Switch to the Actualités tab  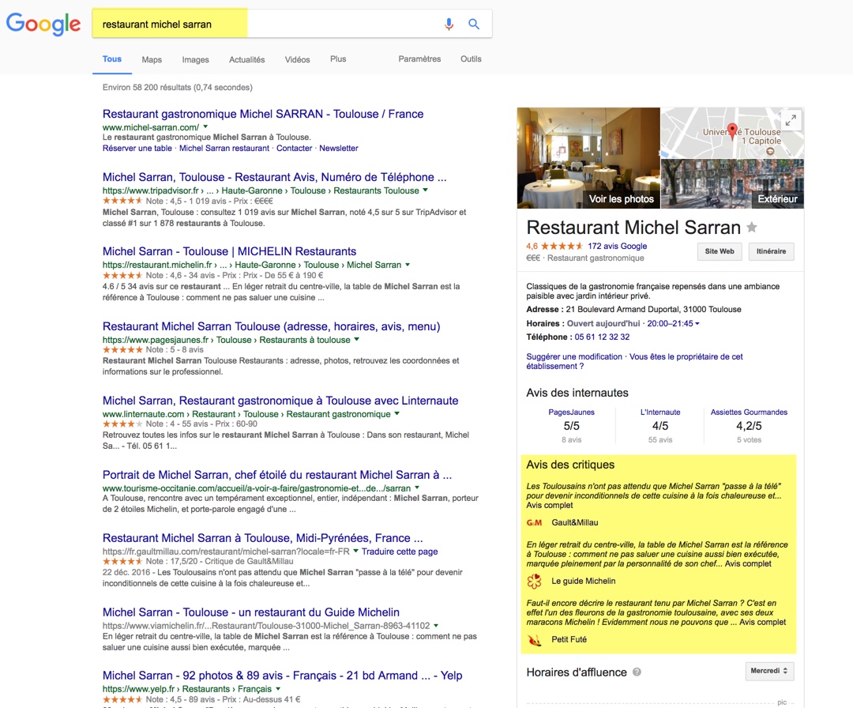(x=247, y=59)
